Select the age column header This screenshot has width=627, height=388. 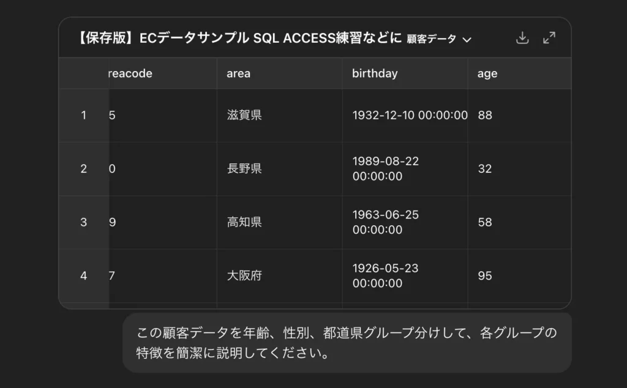click(487, 73)
